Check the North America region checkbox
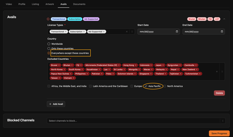 click(x=164, y=86)
